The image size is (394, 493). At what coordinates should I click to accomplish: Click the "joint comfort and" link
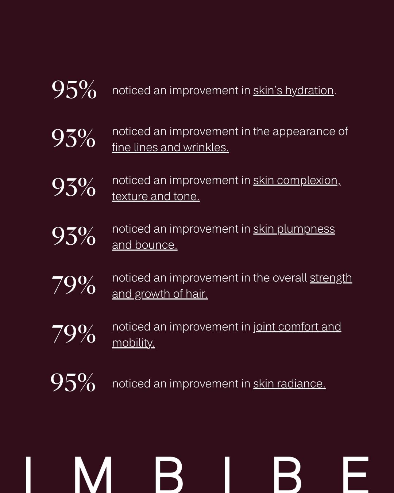(297, 326)
